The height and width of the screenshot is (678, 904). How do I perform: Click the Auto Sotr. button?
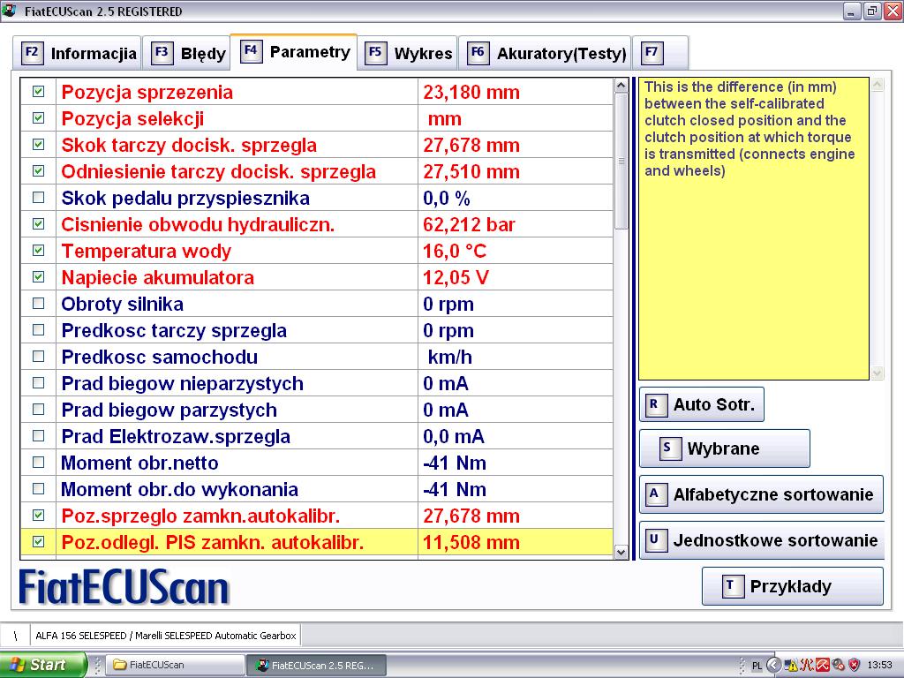[702, 404]
